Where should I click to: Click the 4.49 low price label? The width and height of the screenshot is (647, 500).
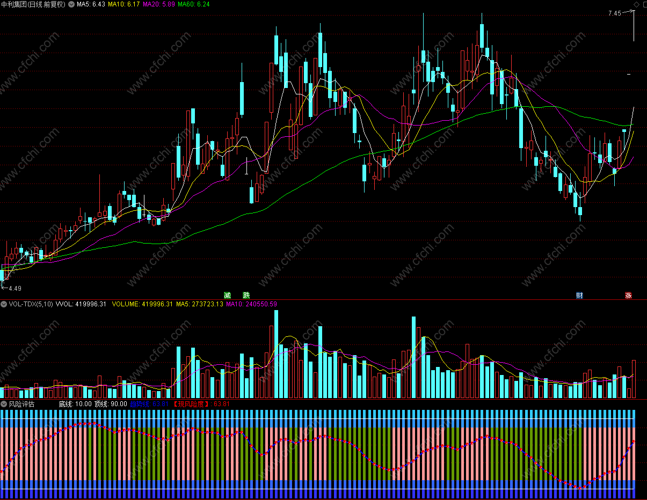[15, 288]
